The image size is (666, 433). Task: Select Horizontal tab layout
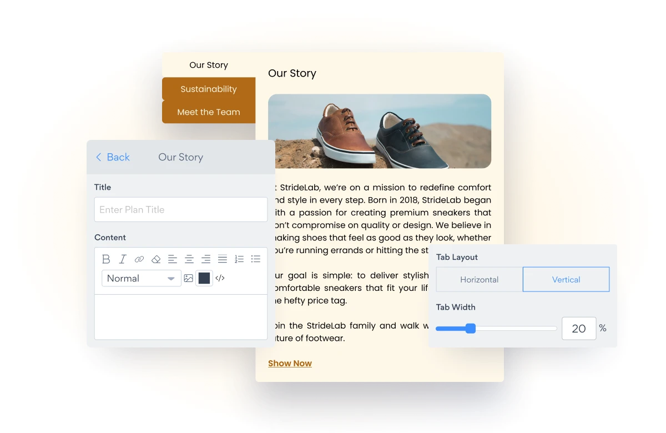coord(479,280)
